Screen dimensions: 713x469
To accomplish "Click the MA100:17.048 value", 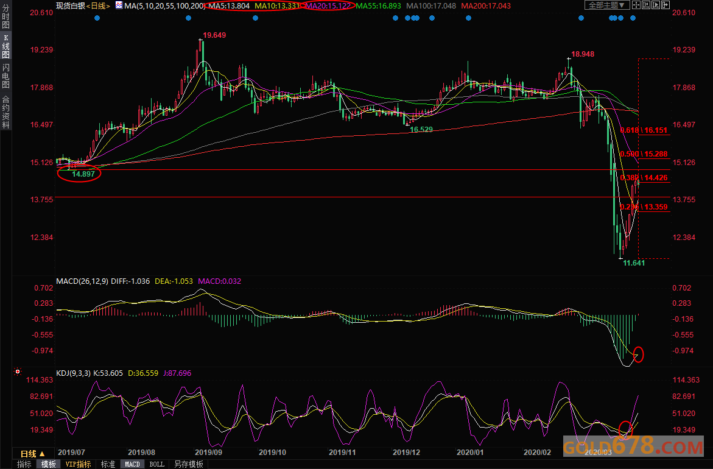I will pyautogui.click(x=431, y=6).
